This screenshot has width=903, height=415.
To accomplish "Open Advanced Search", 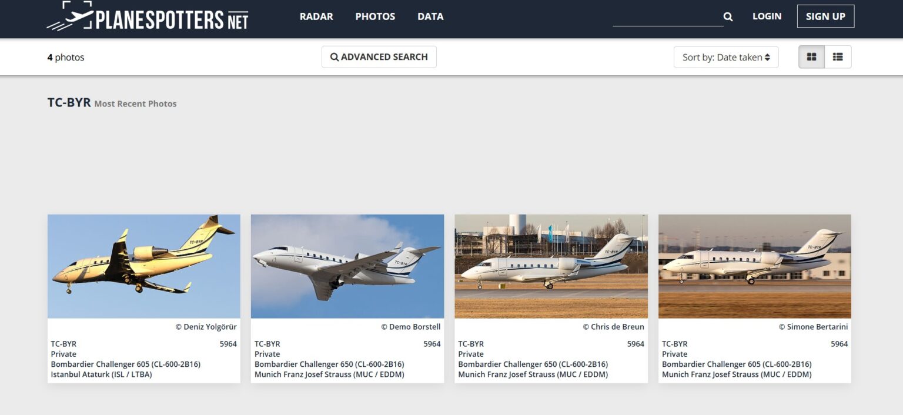I will point(379,57).
